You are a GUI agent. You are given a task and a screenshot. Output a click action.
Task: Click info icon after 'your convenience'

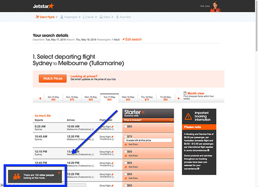coord(198,169)
